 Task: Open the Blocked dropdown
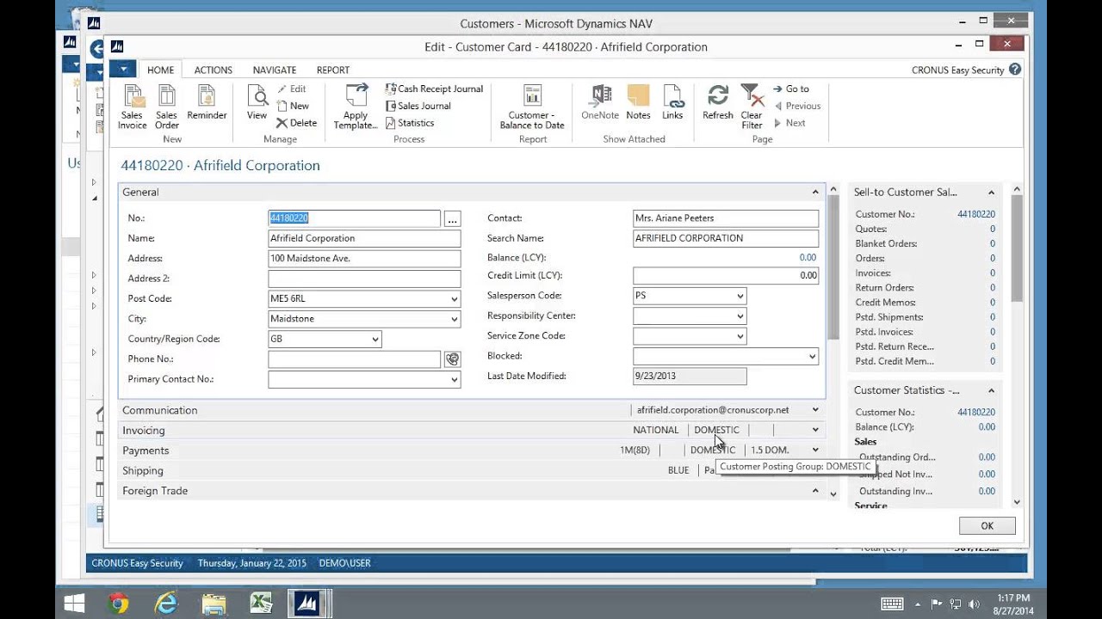click(812, 356)
